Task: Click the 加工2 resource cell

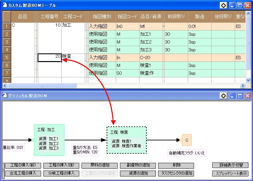Action: point(151,42)
